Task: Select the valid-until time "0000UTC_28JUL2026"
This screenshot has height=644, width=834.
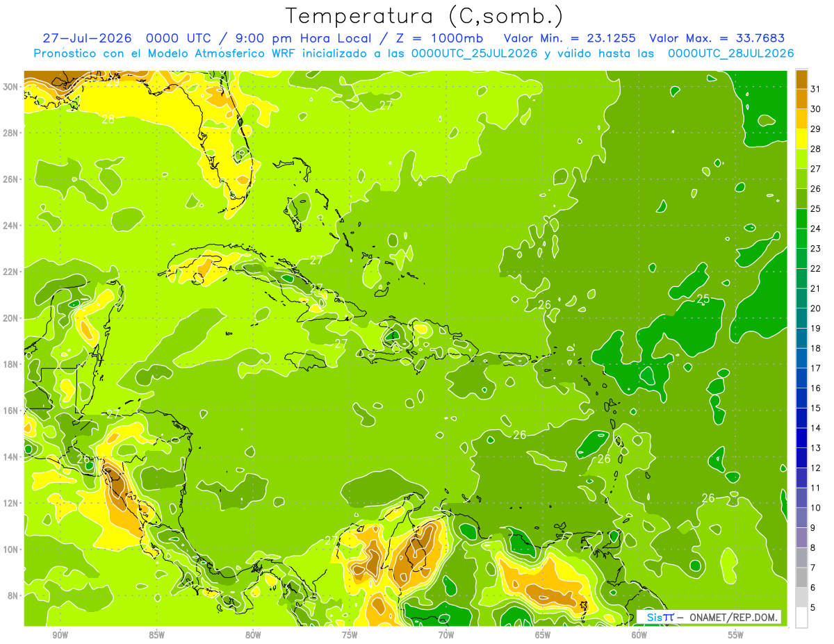Action: [731, 53]
